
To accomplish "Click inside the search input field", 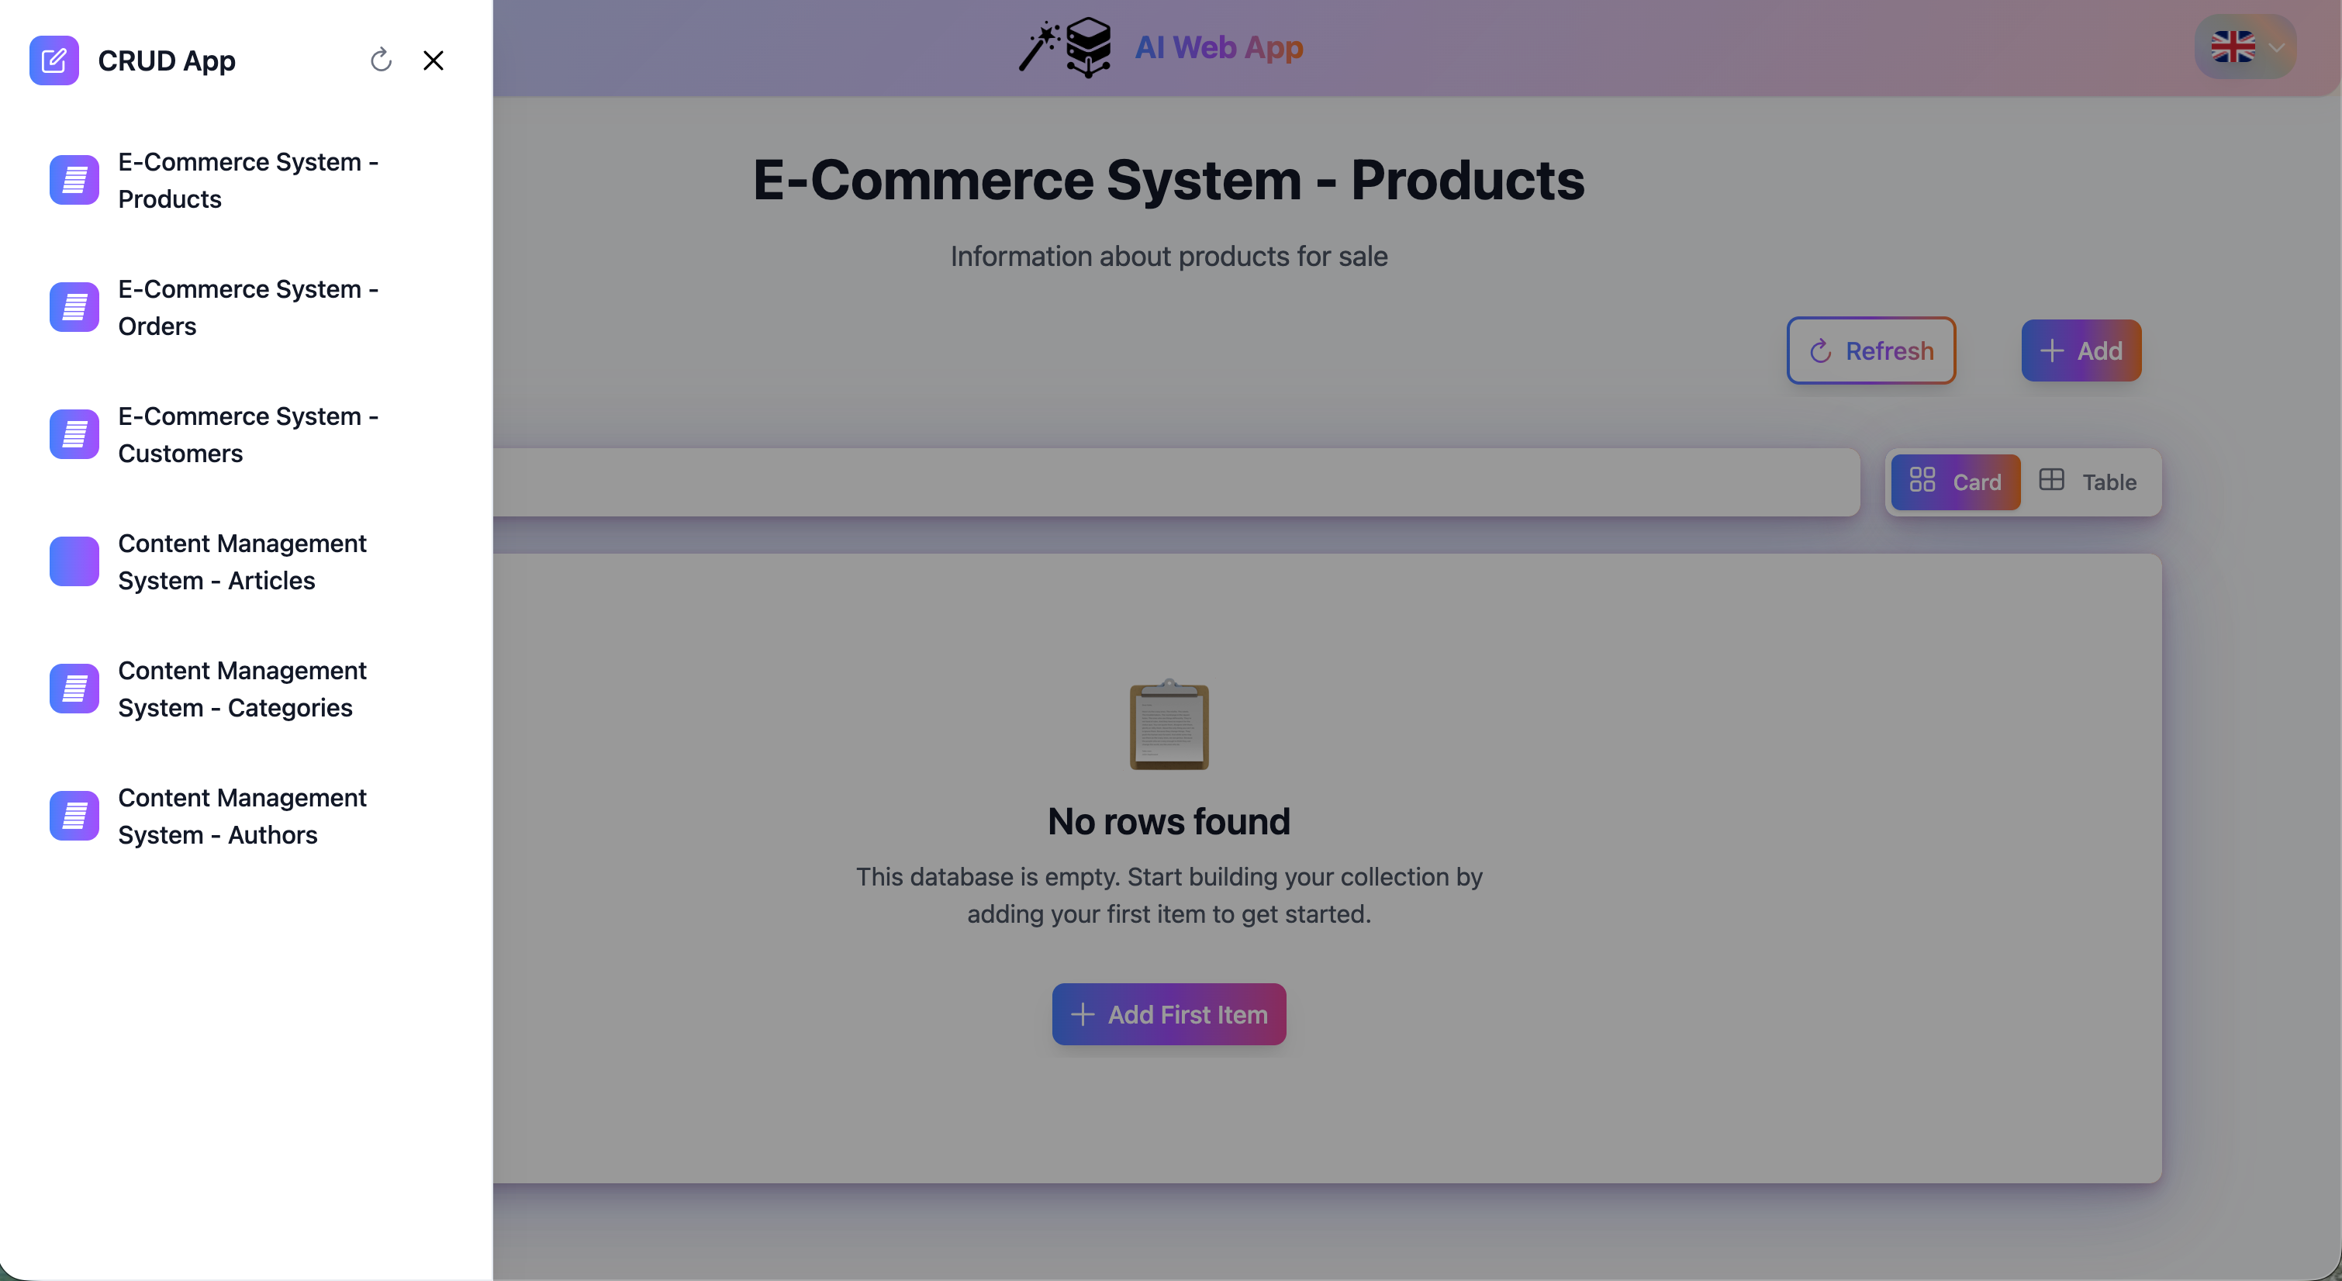I will 1182,482.
